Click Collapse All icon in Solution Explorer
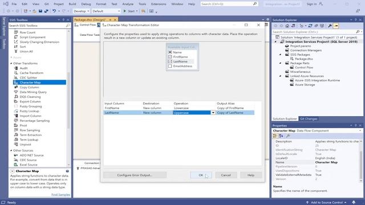Image resolution: width=365 pixels, height=205 pixels. coord(316,26)
